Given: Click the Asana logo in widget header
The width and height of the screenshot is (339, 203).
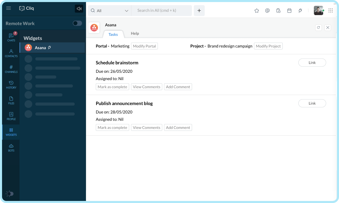Looking at the screenshot, I should tap(94, 28).
